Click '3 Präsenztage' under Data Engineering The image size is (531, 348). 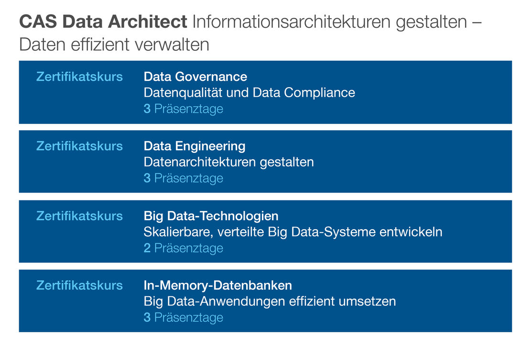click(x=183, y=179)
